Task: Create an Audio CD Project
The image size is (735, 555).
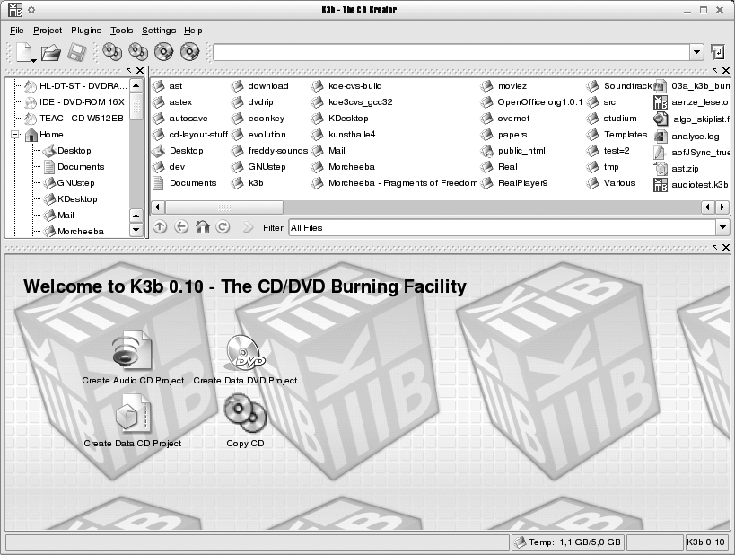Action: (133, 358)
